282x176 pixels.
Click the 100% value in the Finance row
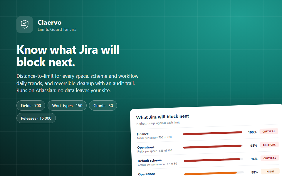click(x=252, y=132)
